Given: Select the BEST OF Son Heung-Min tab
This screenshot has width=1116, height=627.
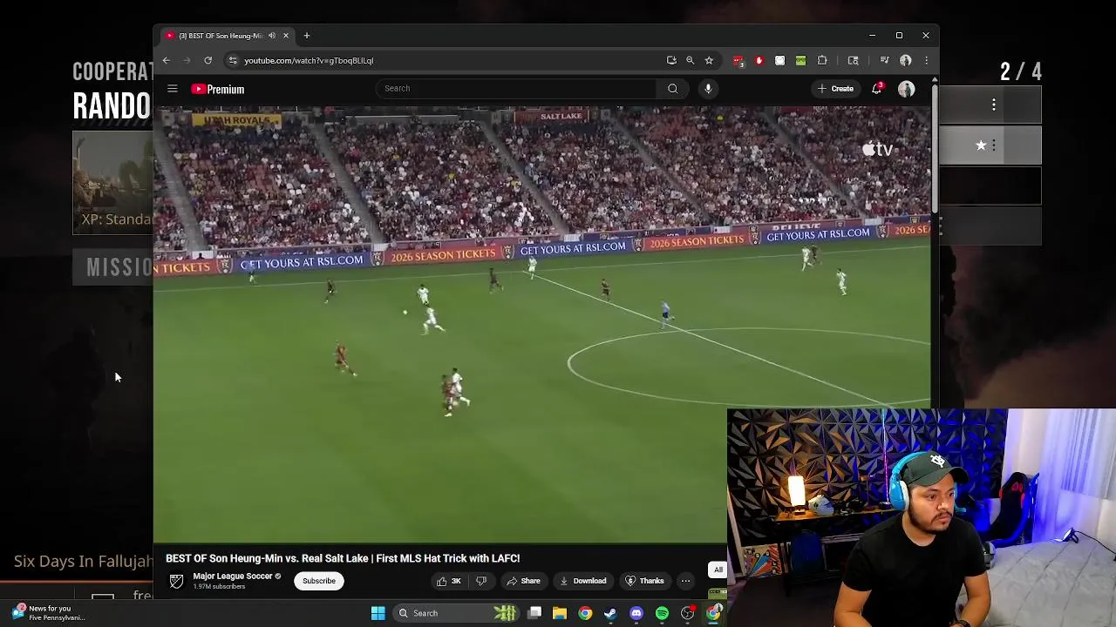Looking at the screenshot, I should [228, 36].
